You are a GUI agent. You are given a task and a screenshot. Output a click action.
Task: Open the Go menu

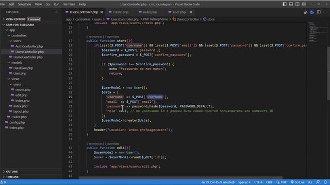[x=47, y=4]
